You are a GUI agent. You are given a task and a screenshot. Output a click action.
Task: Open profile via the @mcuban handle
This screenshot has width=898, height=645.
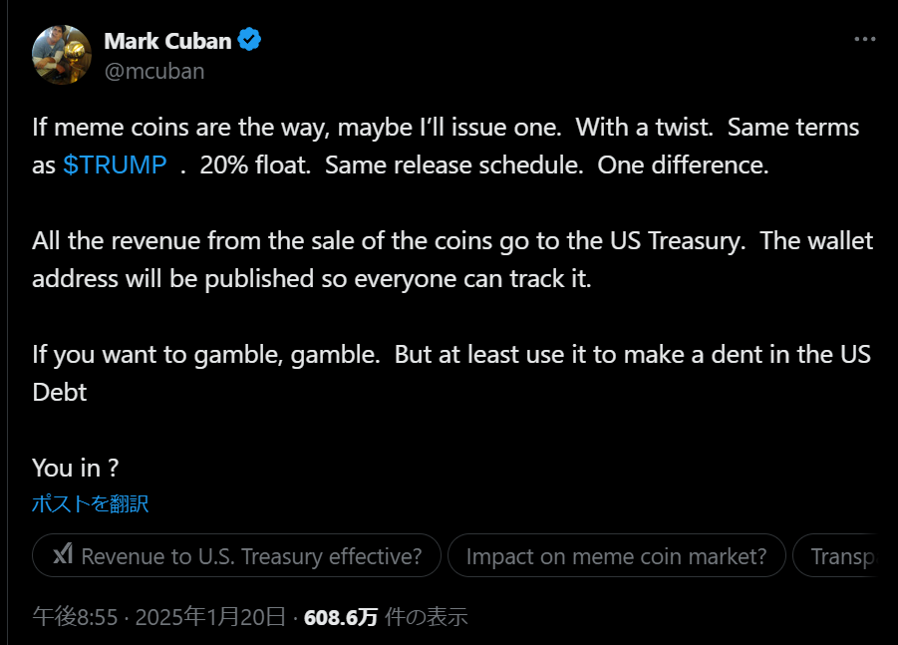click(x=155, y=71)
